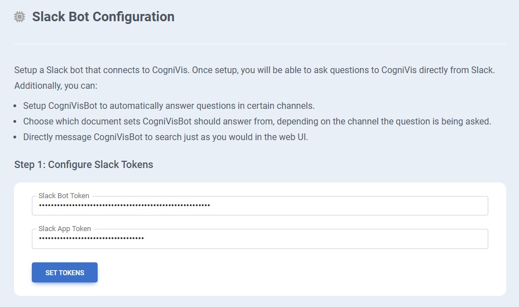
Task: Click the "Additionally, you can:" line
Action: coord(56,86)
